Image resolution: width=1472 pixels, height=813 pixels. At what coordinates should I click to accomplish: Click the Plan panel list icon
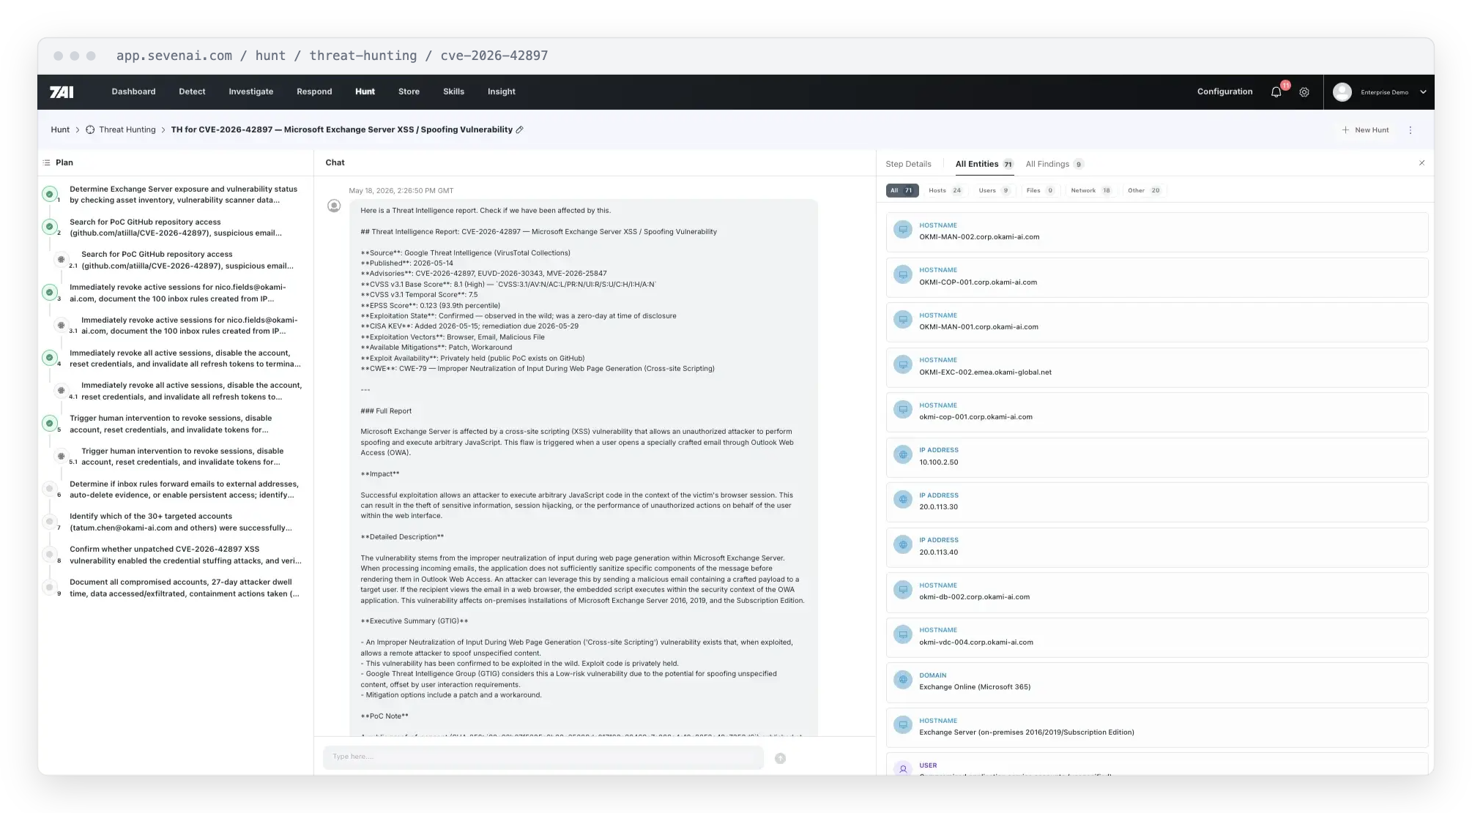point(47,162)
